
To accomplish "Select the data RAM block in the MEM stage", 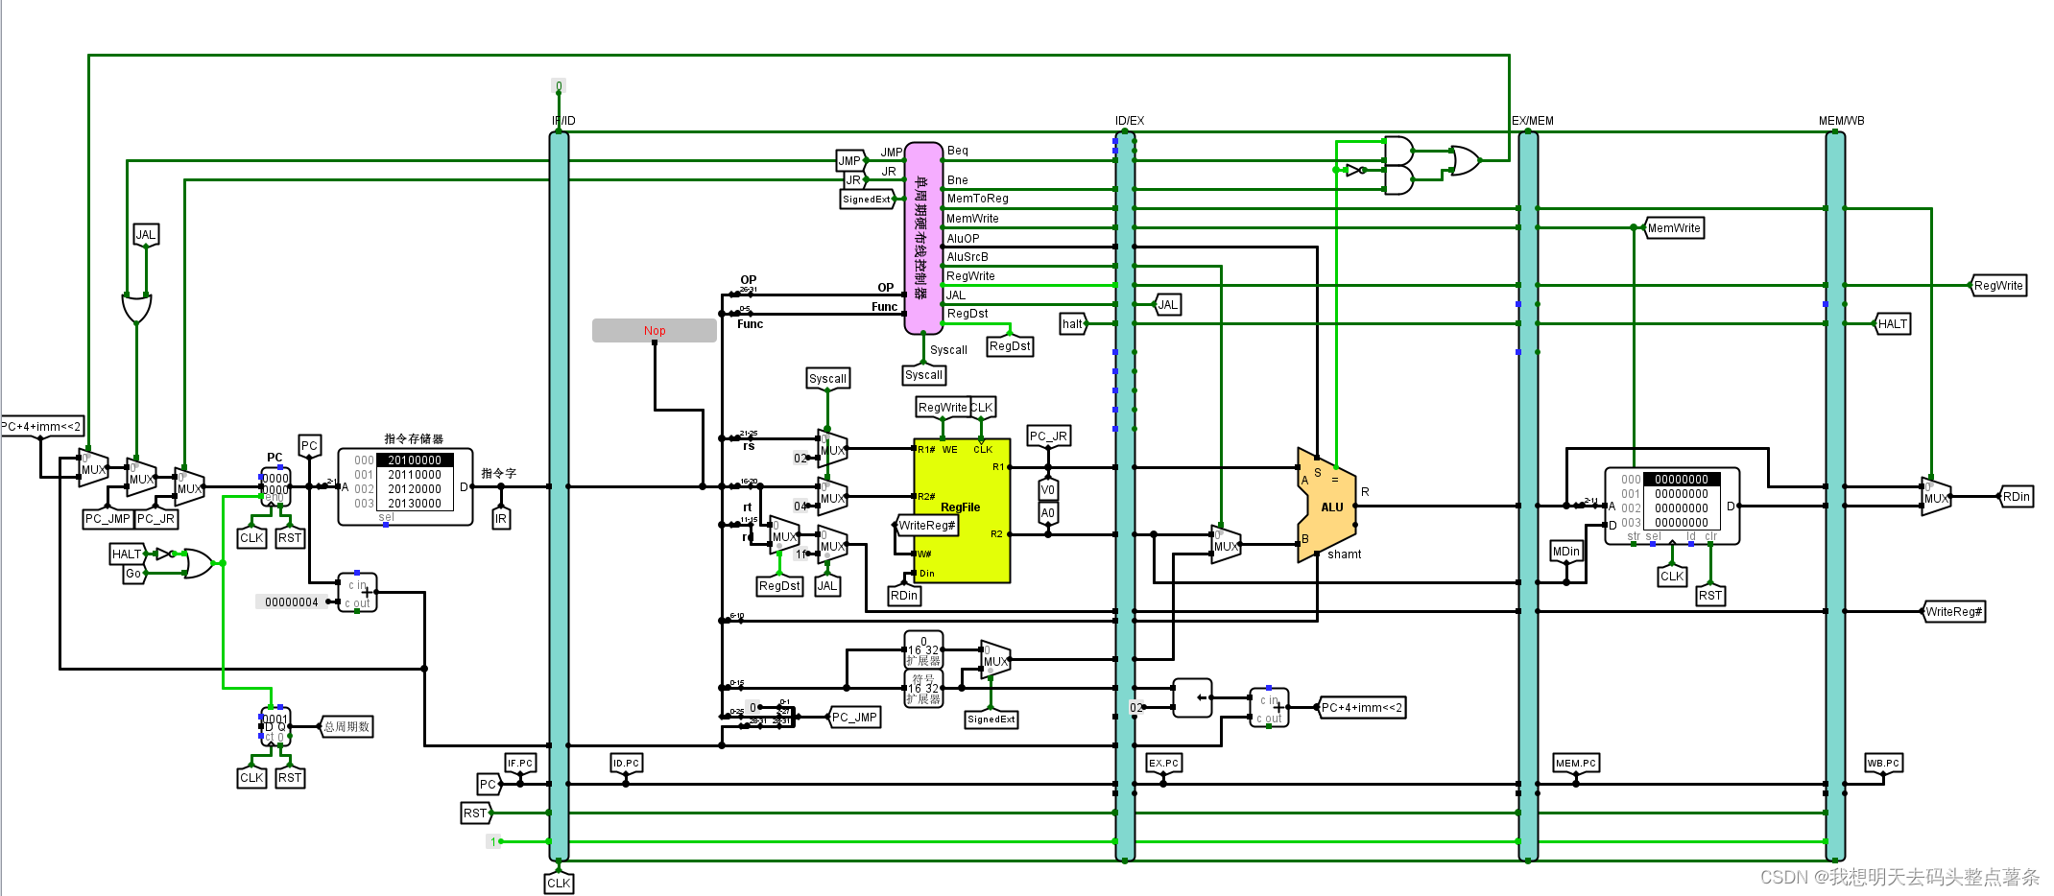I will (x=1672, y=506).
